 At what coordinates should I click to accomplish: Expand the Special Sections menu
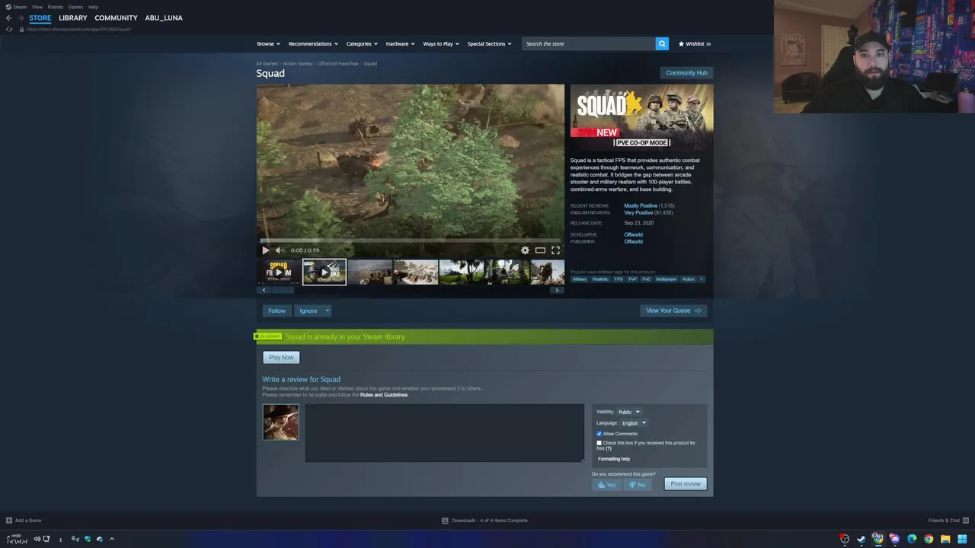click(x=489, y=43)
